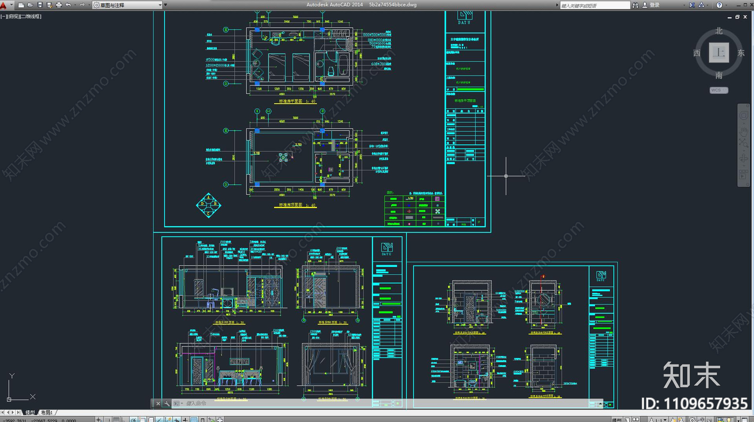The height and width of the screenshot is (422, 754).
Task: Open the 草图与注释 workspace dropdown
Action: 127,5
